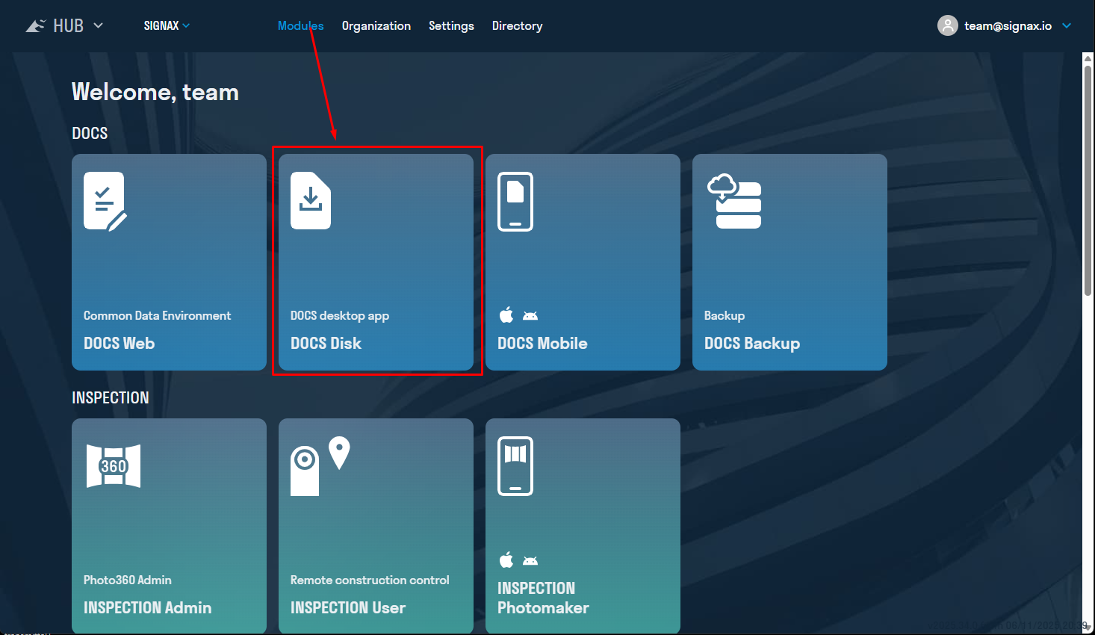Click the Remote construction control label
Screen dimensions: 1095x635
pos(370,580)
